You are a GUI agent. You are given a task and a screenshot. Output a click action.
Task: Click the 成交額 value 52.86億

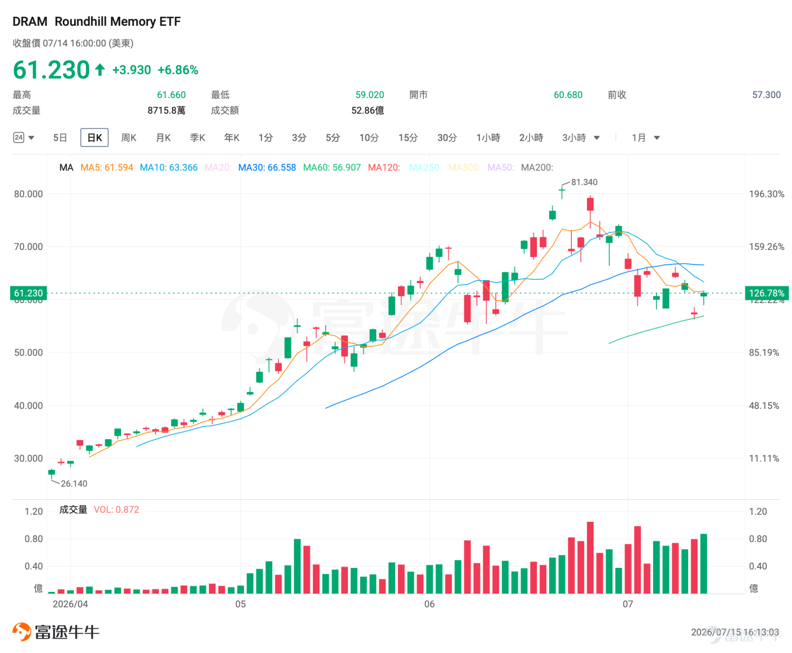click(x=368, y=110)
